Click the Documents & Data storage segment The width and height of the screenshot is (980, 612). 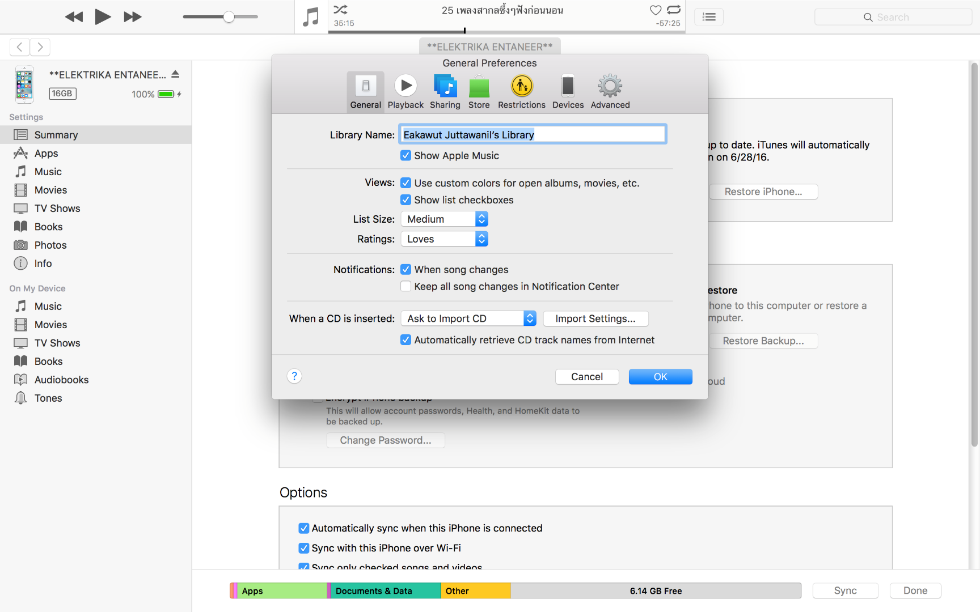[x=386, y=591]
